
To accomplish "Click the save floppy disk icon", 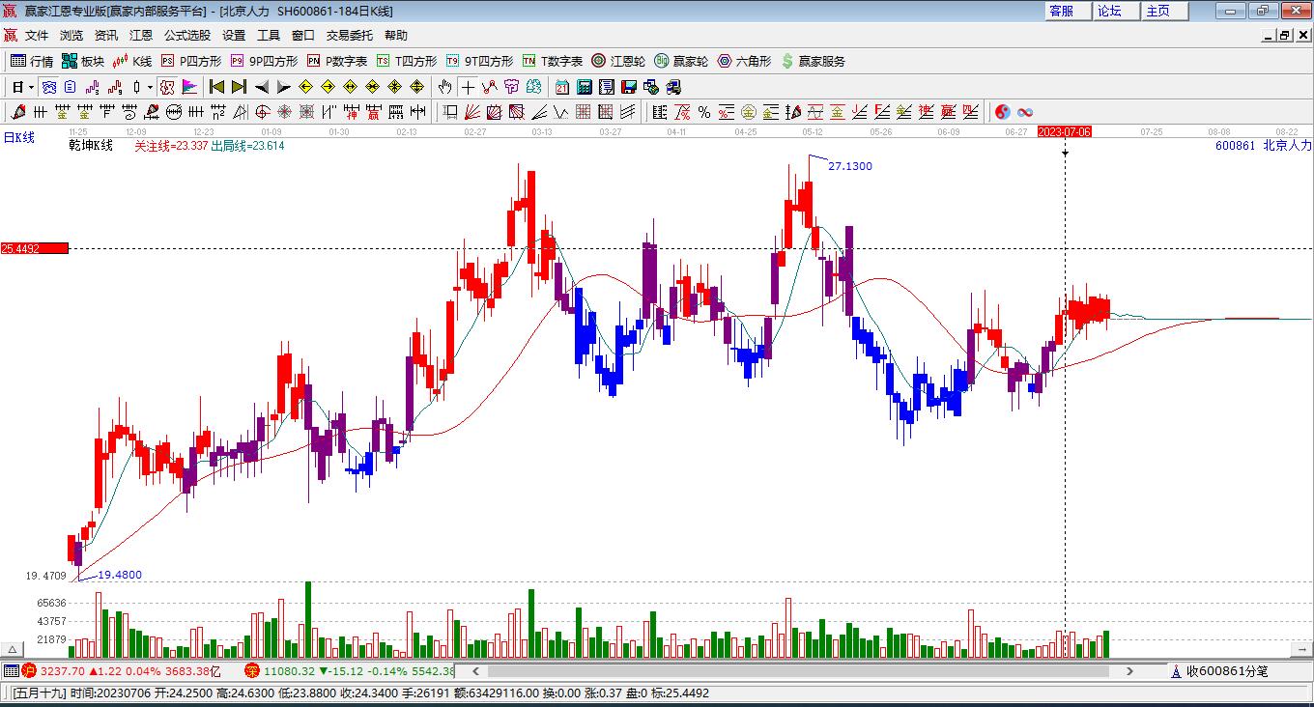I will click(629, 87).
